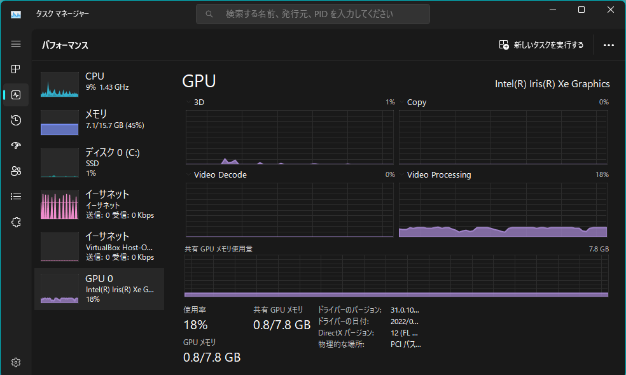Click the Copy engine usage graph
Image resolution: width=626 pixels, height=375 pixels.
coord(503,138)
